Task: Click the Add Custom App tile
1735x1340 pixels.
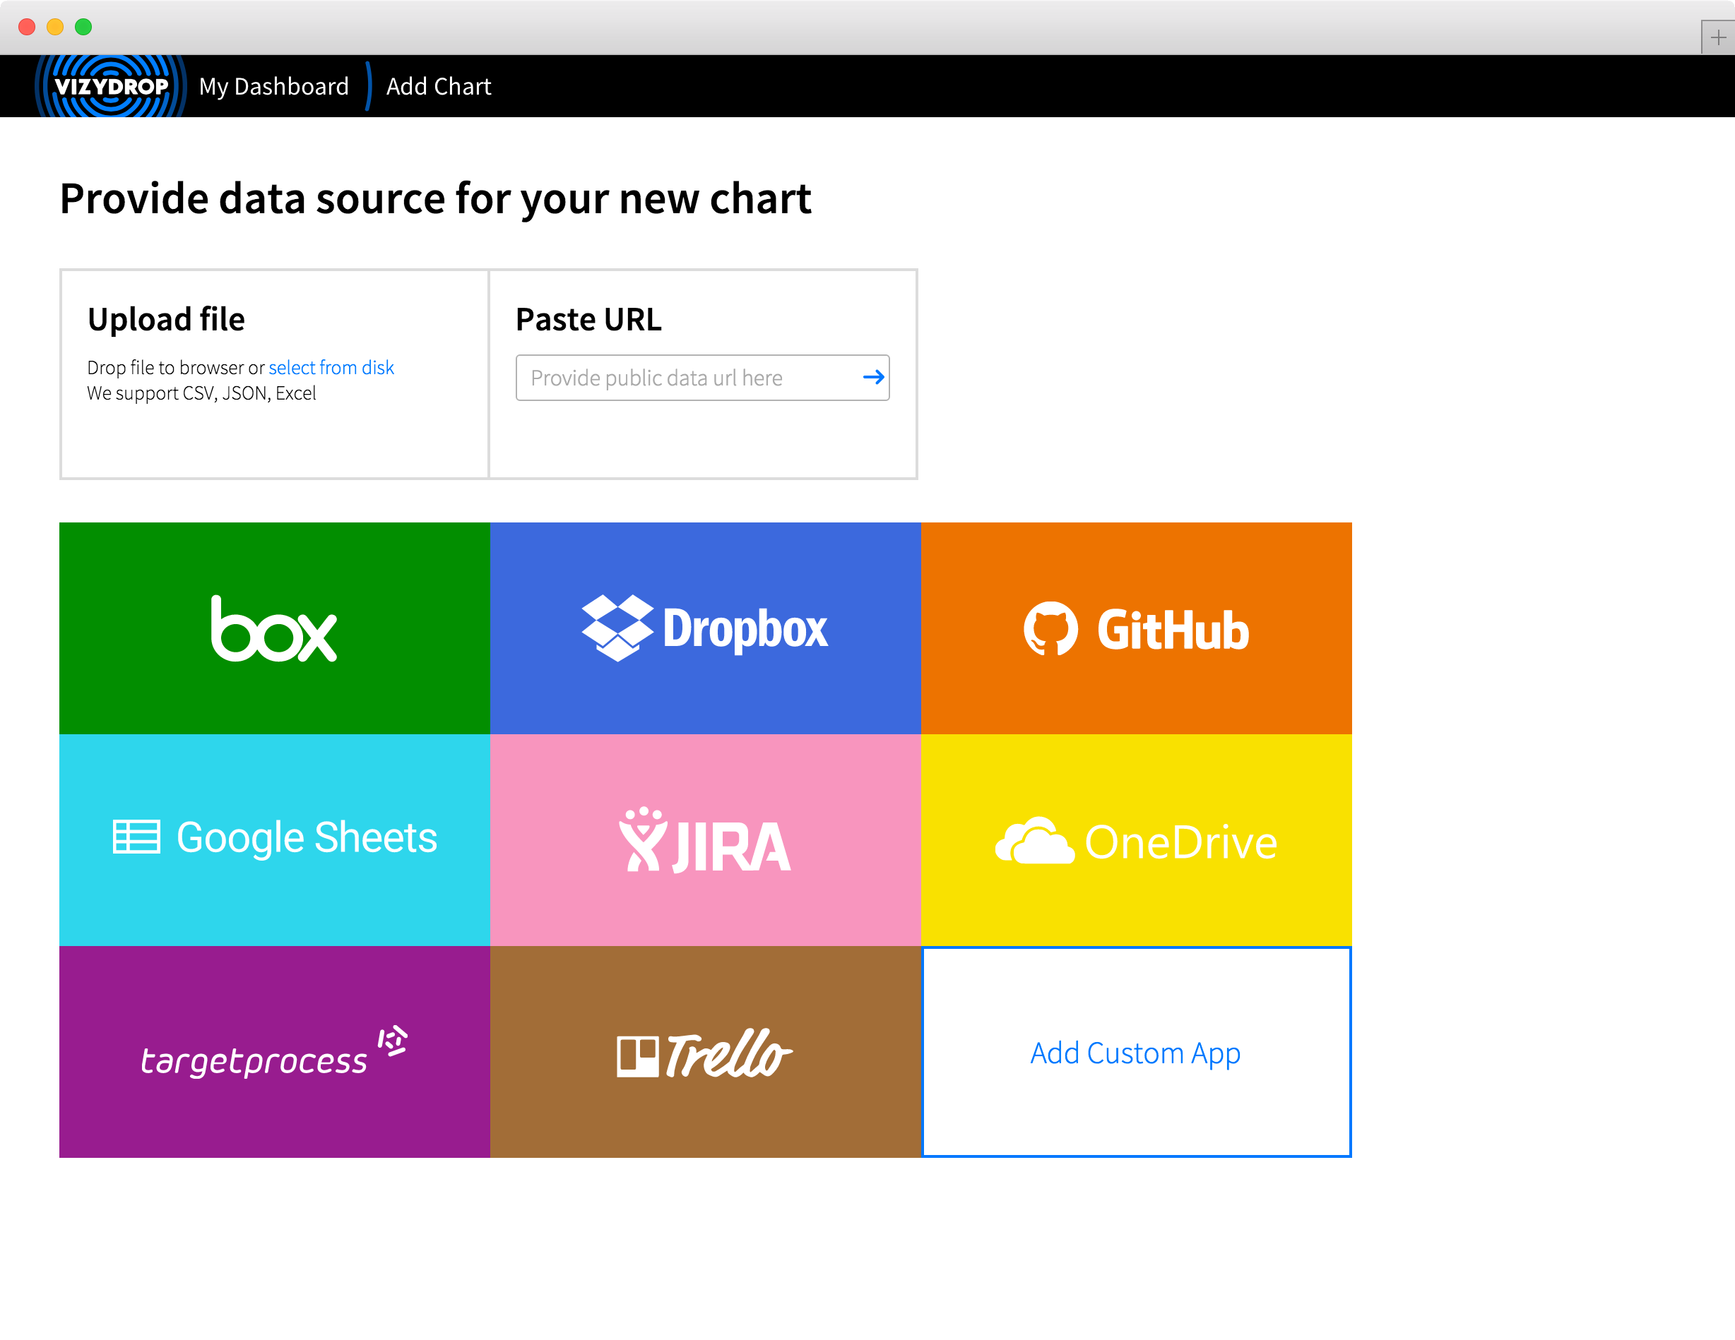Action: coord(1136,1052)
